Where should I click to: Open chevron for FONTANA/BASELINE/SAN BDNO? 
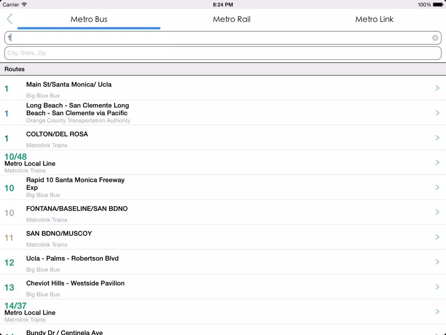[437, 212]
